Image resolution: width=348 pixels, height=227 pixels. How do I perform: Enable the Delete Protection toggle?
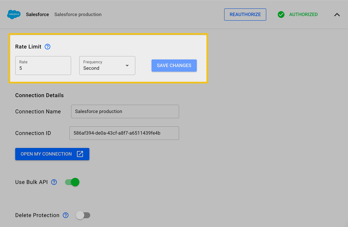pyautogui.click(x=83, y=215)
